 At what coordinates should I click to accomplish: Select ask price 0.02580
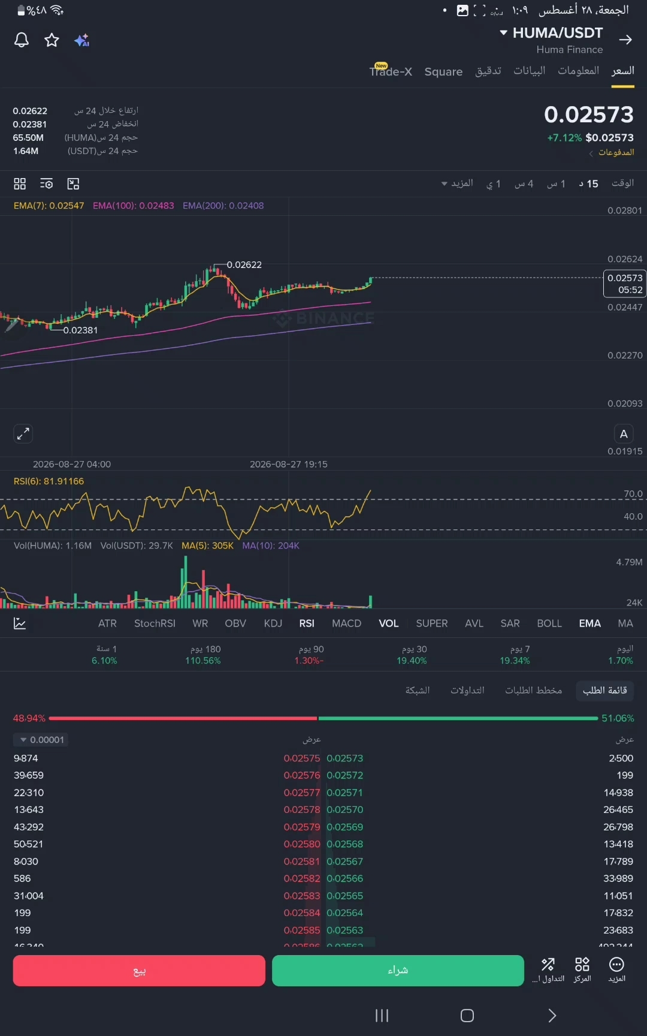click(302, 844)
